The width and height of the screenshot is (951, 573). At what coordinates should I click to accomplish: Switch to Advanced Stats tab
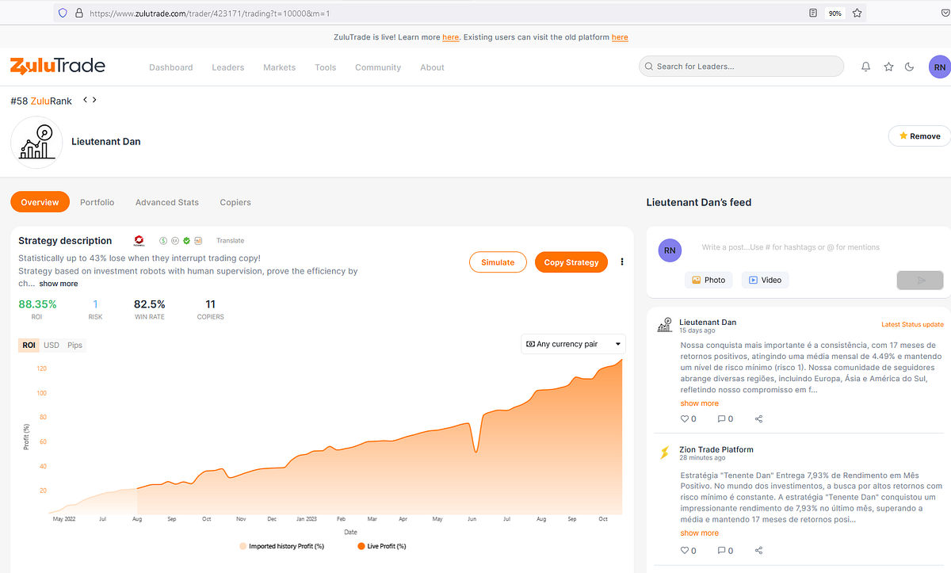167,202
